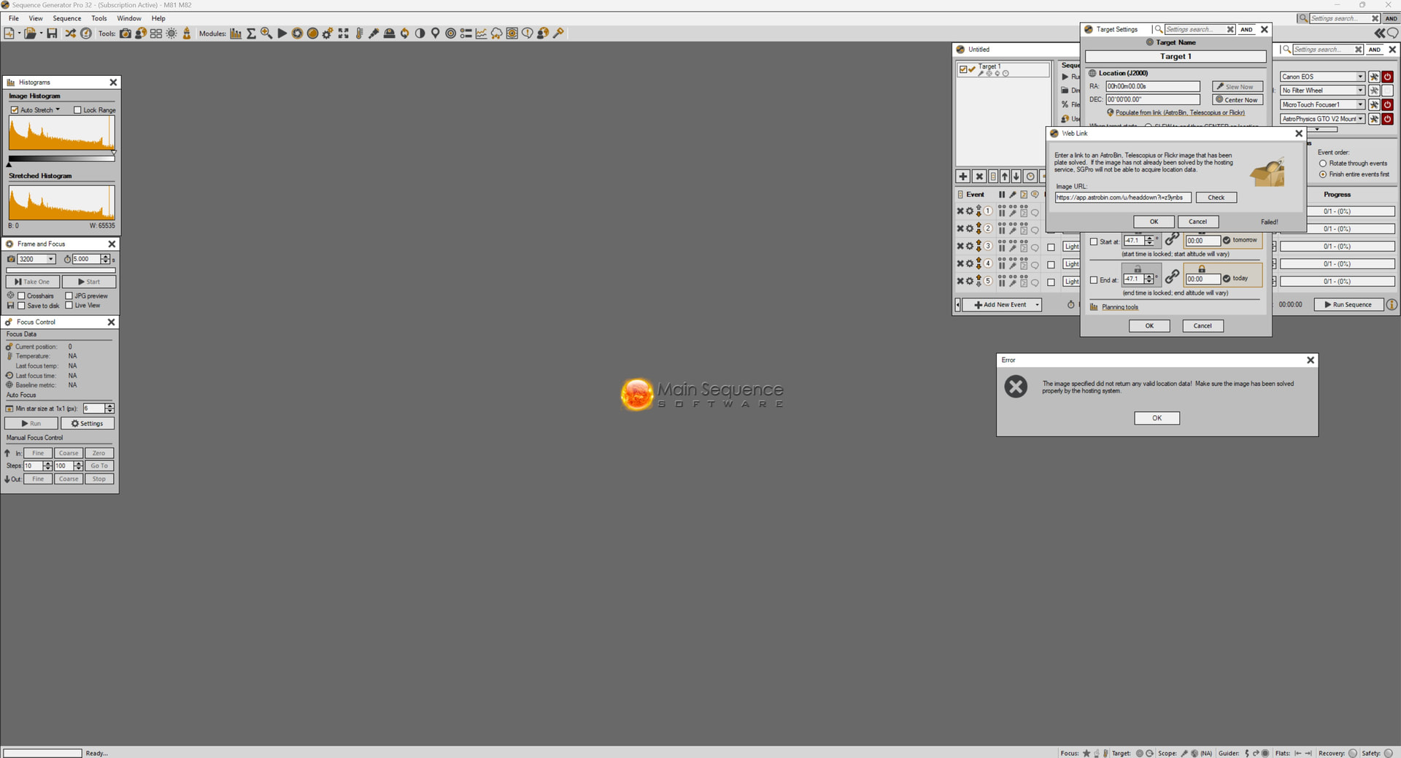Open the temperature module thermometer icon
This screenshot has width=1401, height=758.
coord(359,34)
